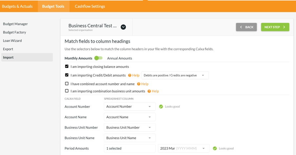Toggle Monthly/Annual Amounts switch
The height and width of the screenshot is (155, 296).
[x=98, y=58]
